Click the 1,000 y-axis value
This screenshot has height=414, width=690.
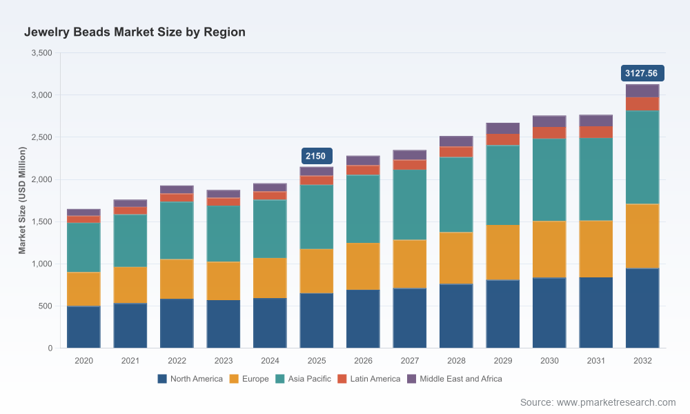[42, 264]
